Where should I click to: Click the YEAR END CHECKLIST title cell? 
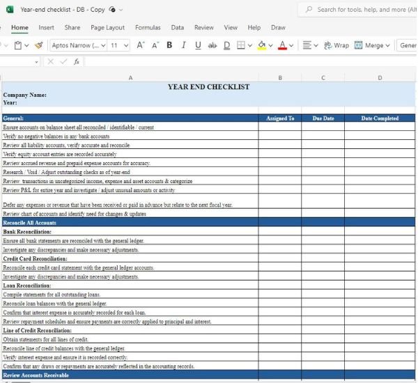click(208, 87)
